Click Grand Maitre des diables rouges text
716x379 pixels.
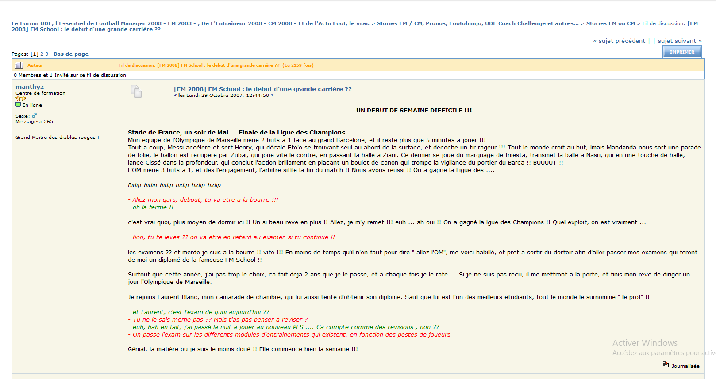(57, 137)
